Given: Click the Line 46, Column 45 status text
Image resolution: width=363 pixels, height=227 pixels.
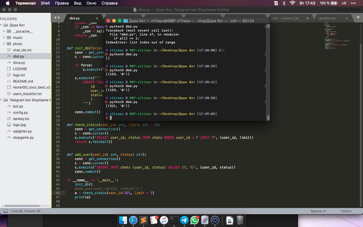Looking at the screenshot, I should (x=26, y=211).
